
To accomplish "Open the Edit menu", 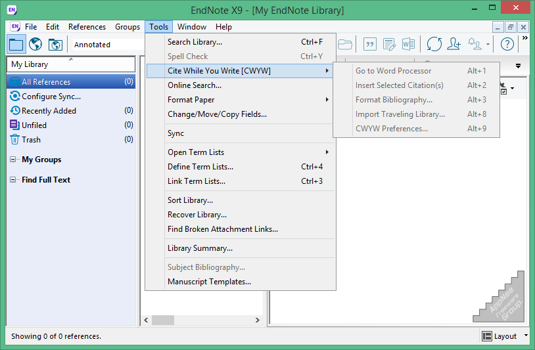I will click(53, 26).
